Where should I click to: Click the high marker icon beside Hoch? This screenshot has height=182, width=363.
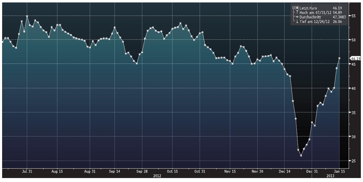(297, 12)
